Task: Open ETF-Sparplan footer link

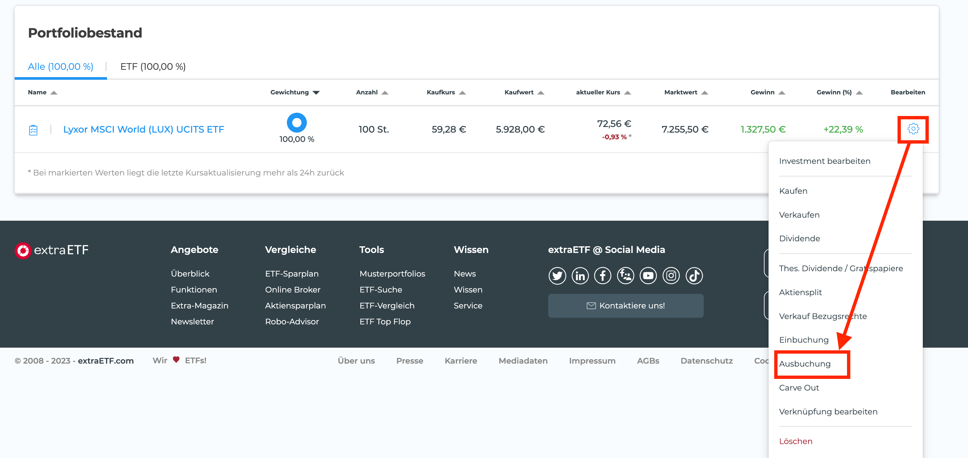Action: 292,274
